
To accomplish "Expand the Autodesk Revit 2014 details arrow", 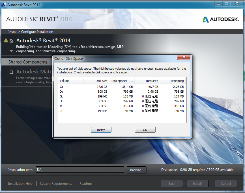I will (11, 51).
